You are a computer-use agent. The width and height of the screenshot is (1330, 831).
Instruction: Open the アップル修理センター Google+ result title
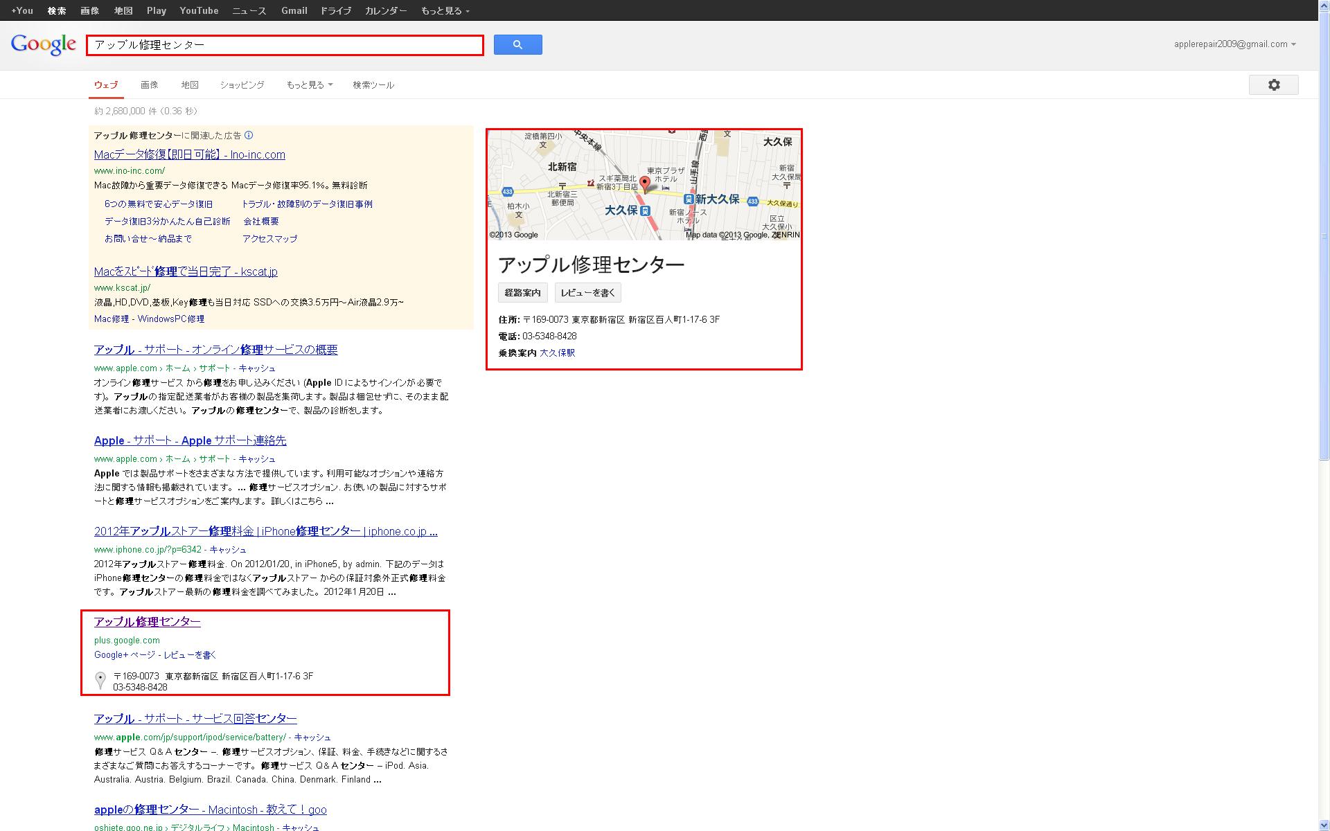click(x=148, y=622)
